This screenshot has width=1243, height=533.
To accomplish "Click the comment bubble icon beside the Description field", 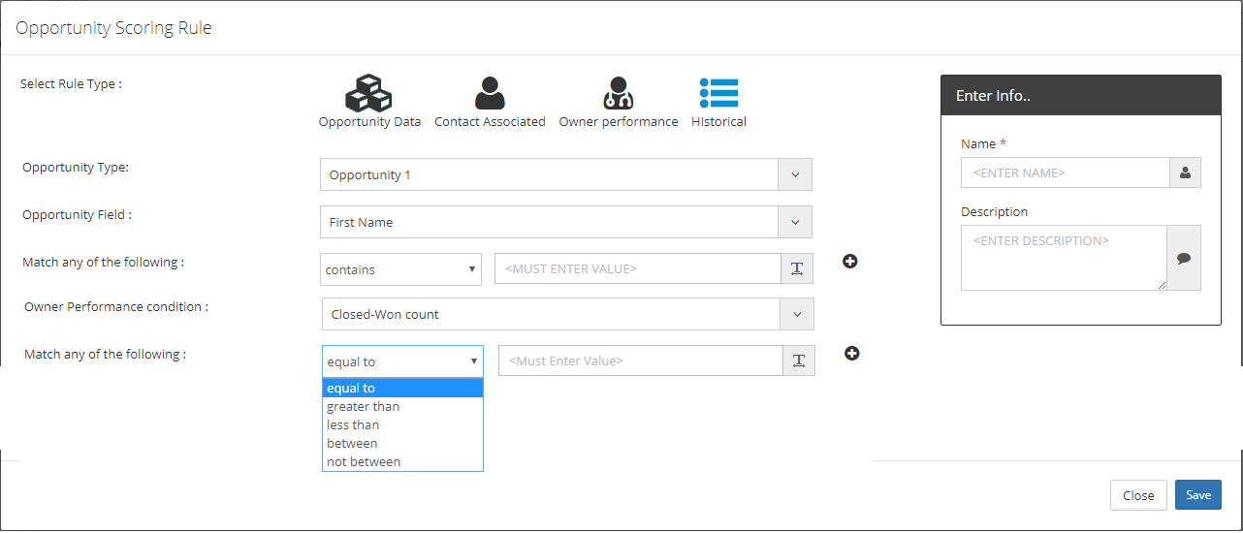I will coord(1184,258).
